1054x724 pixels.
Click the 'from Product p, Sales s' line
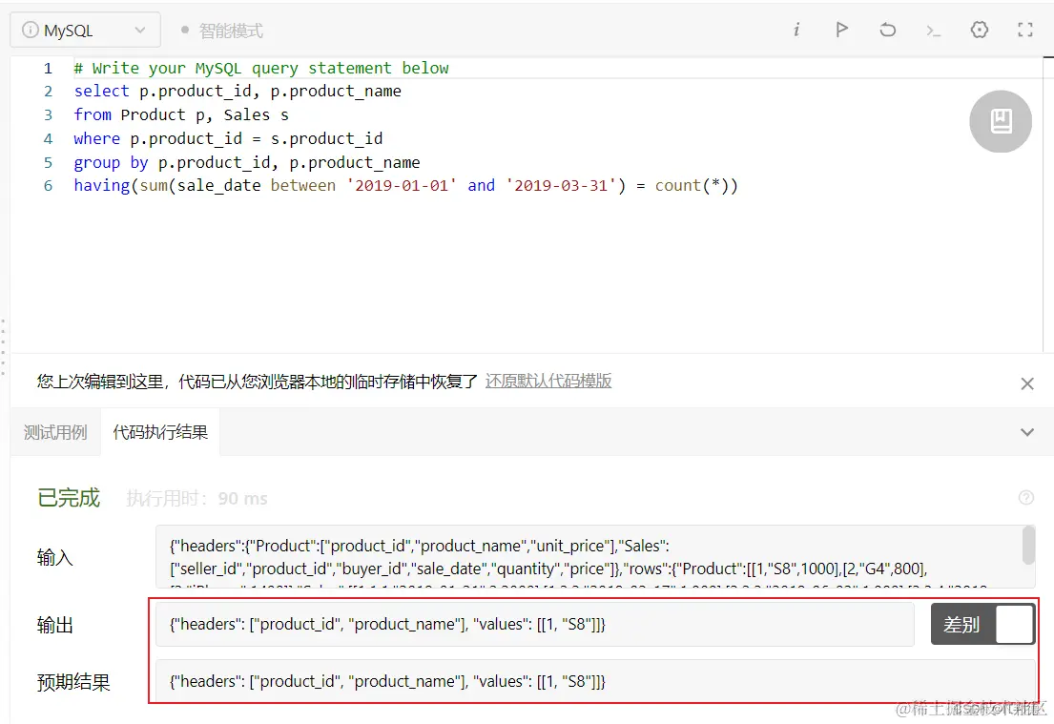pyautogui.click(x=181, y=115)
